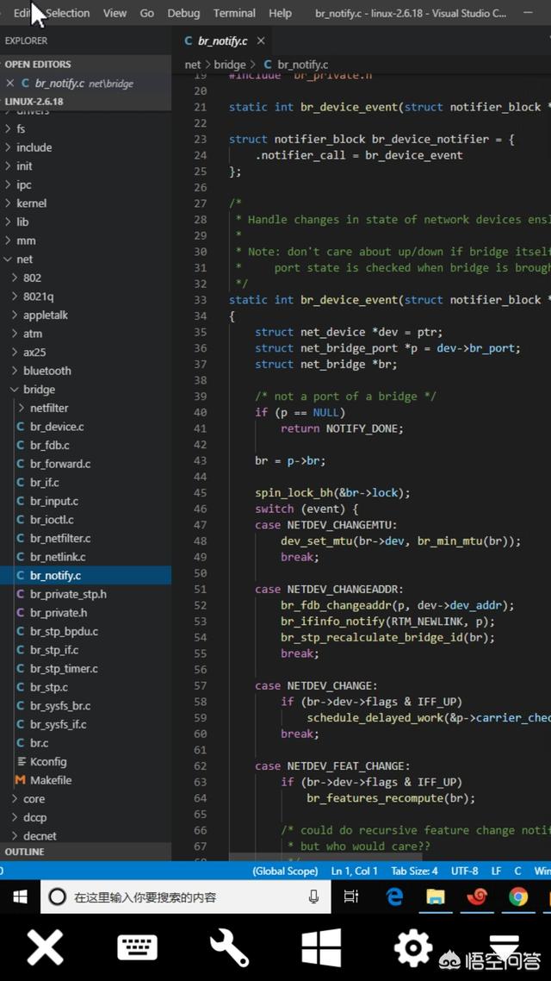Collapse the bridge folder in explorer
Image resolution: width=551 pixels, height=981 pixels.
point(39,390)
